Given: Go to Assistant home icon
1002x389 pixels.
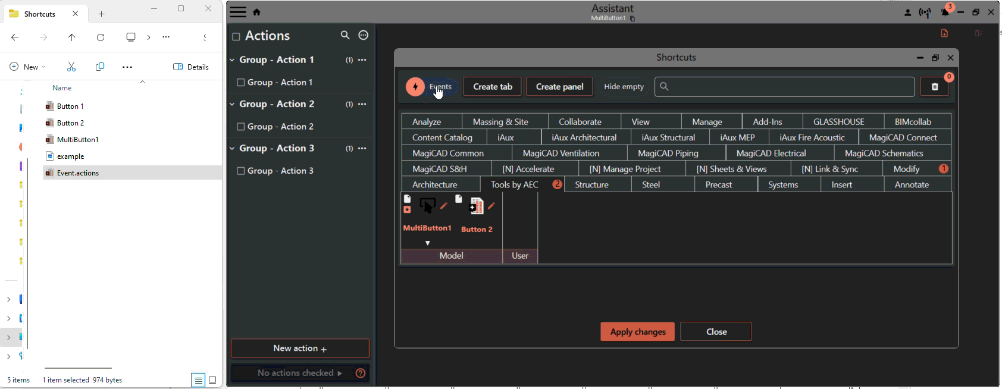Looking at the screenshot, I should click(x=257, y=12).
